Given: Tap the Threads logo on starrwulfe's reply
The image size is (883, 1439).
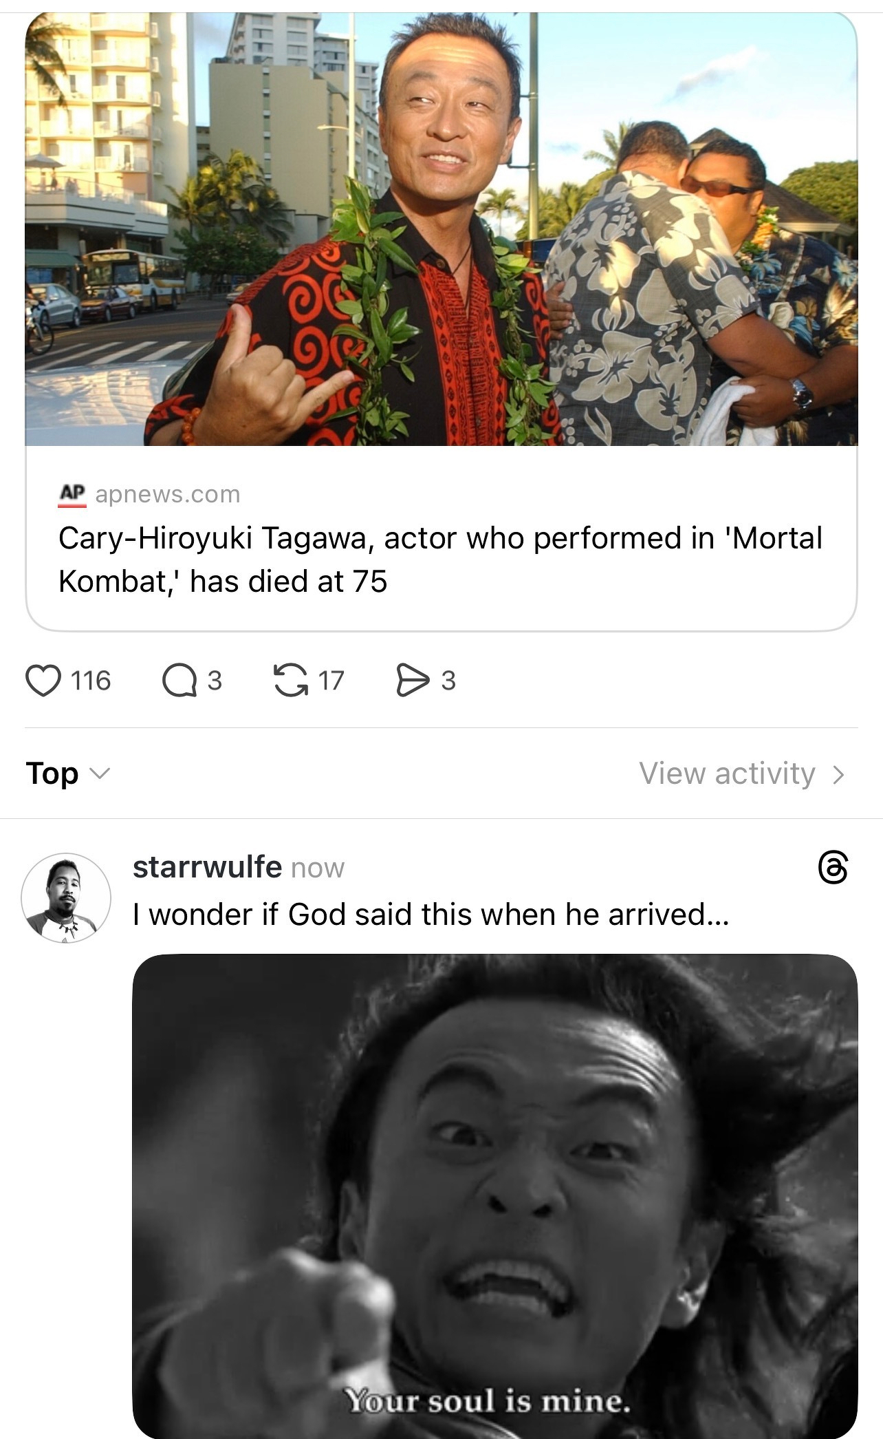Looking at the screenshot, I should coord(833,868).
